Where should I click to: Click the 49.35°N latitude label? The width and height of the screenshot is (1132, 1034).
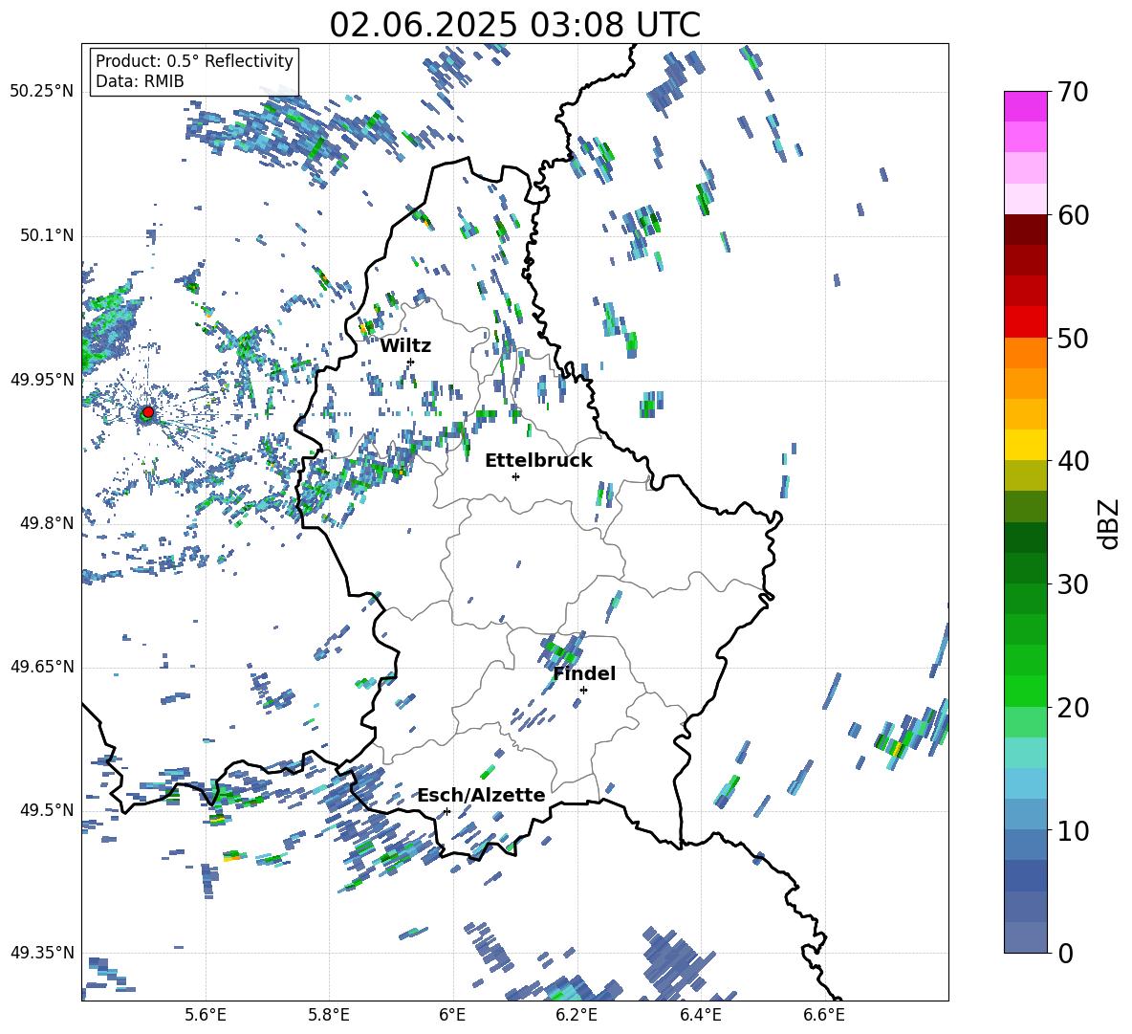42,953
